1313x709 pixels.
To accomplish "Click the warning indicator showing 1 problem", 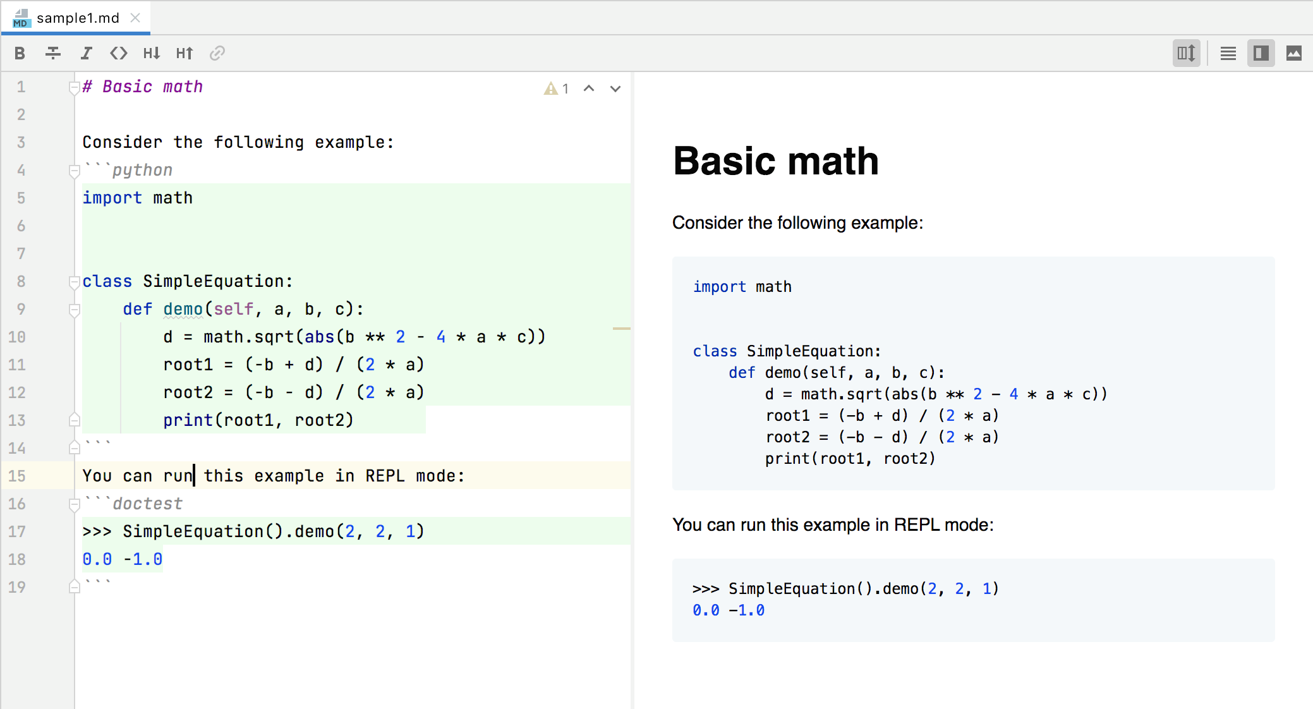I will (x=557, y=88).
